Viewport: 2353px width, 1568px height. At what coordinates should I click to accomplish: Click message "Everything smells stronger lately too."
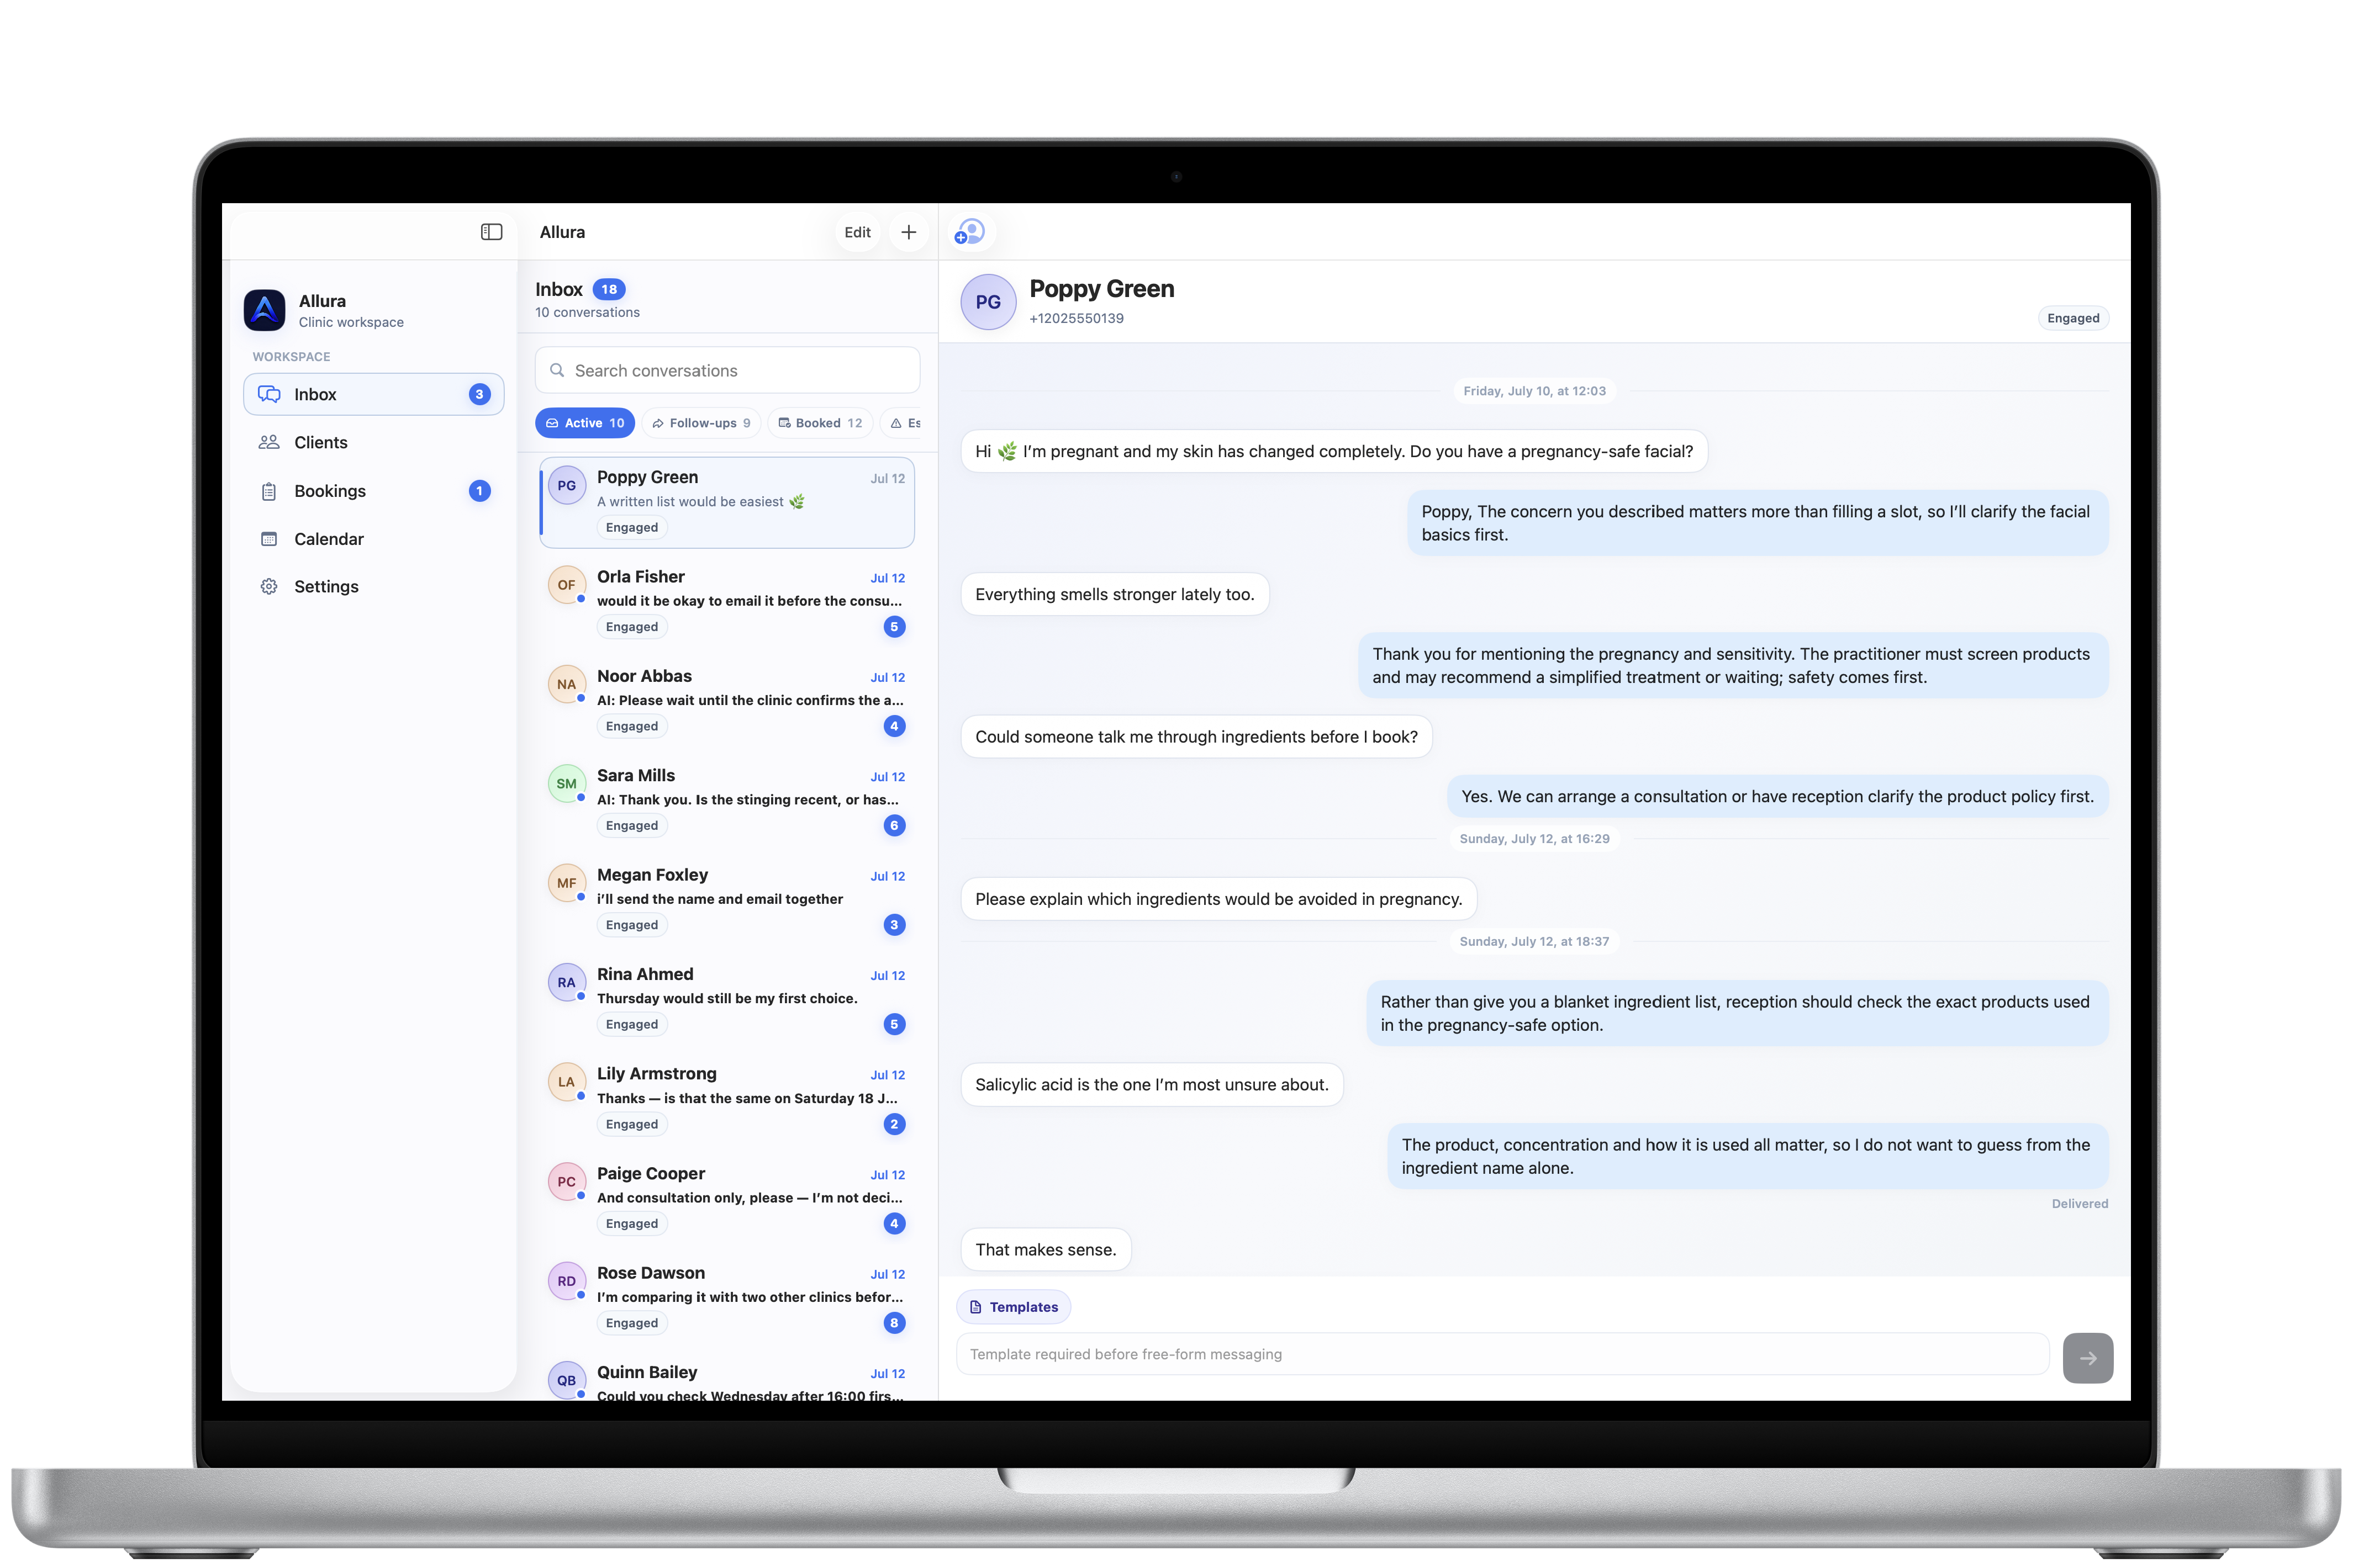[1115, 594]
